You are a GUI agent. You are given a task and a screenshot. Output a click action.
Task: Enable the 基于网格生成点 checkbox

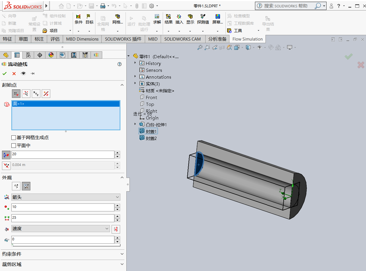(13, 137)
